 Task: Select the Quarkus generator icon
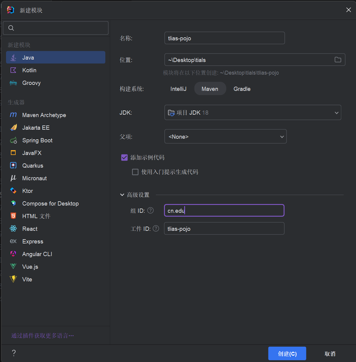tap(13, 166)
